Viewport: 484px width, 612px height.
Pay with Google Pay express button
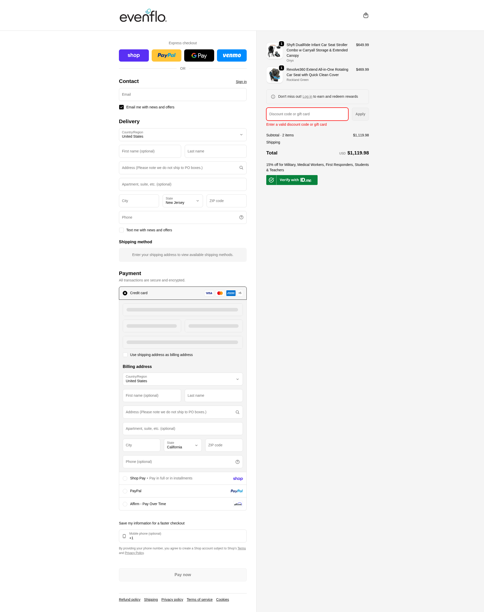199,55
